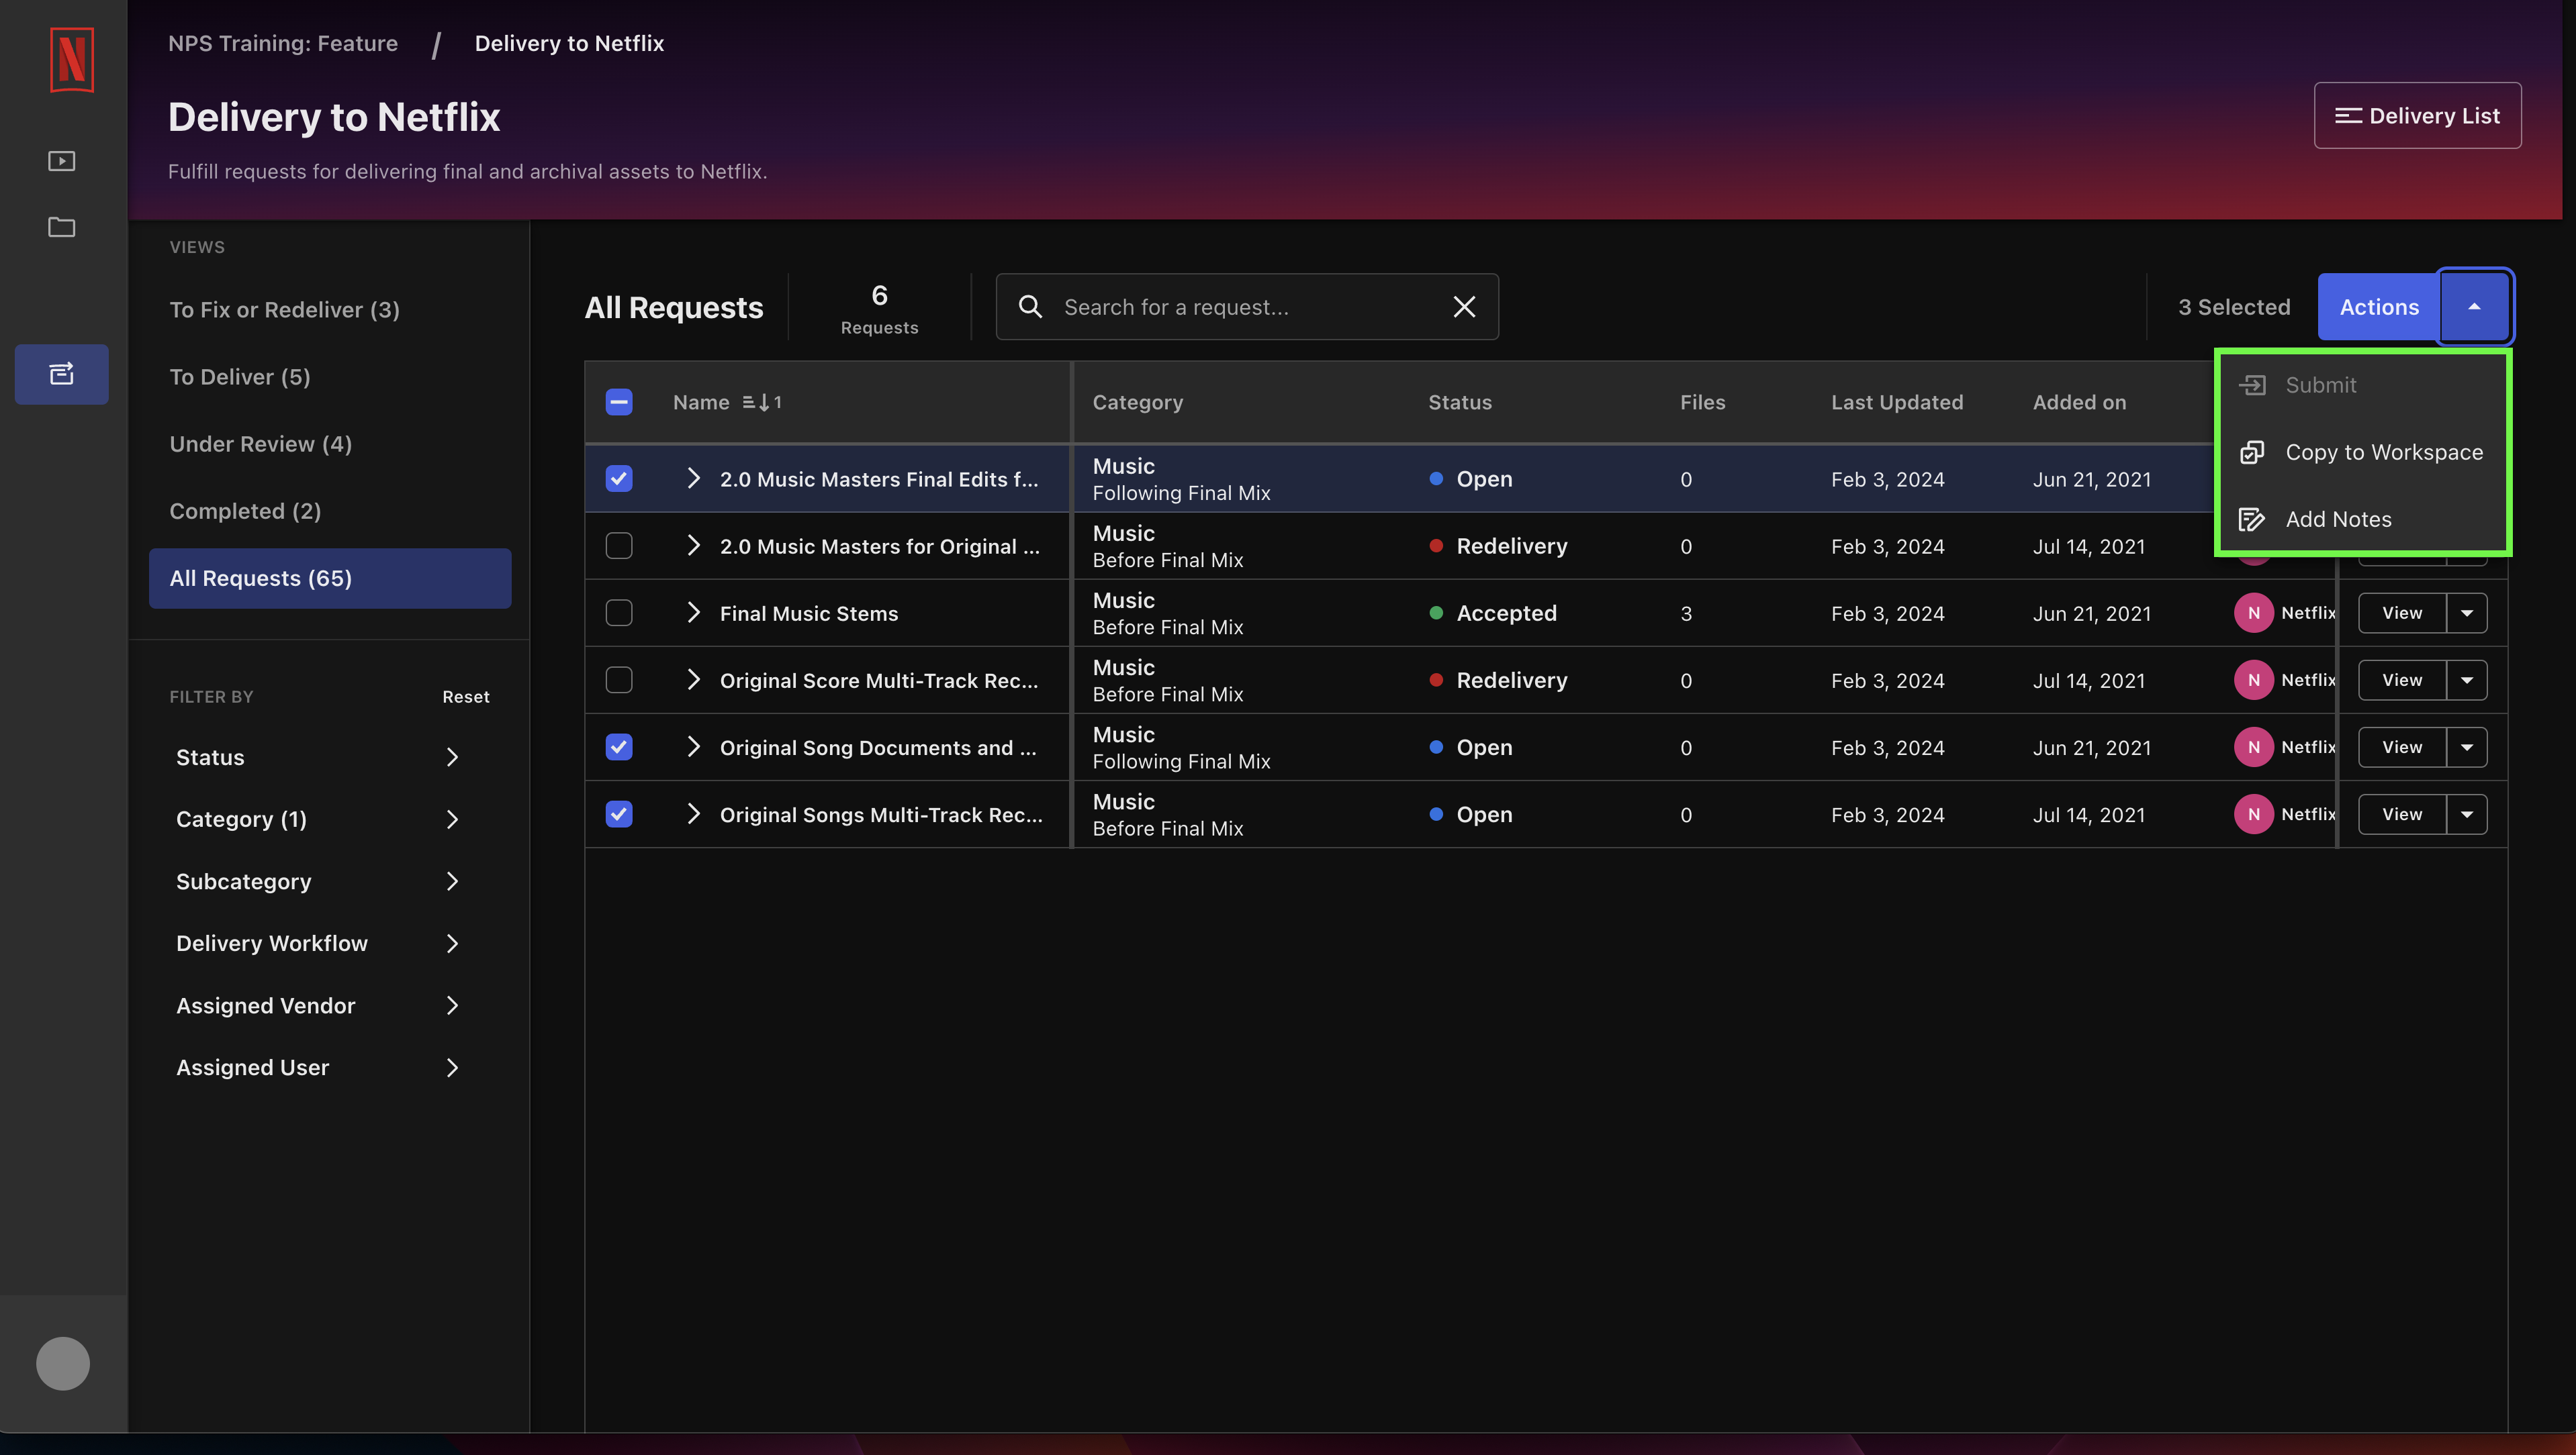2576x1455 pixels.
Task: Click the user avatar circle
Action: pyautogui.click(x=63, y=1363)
